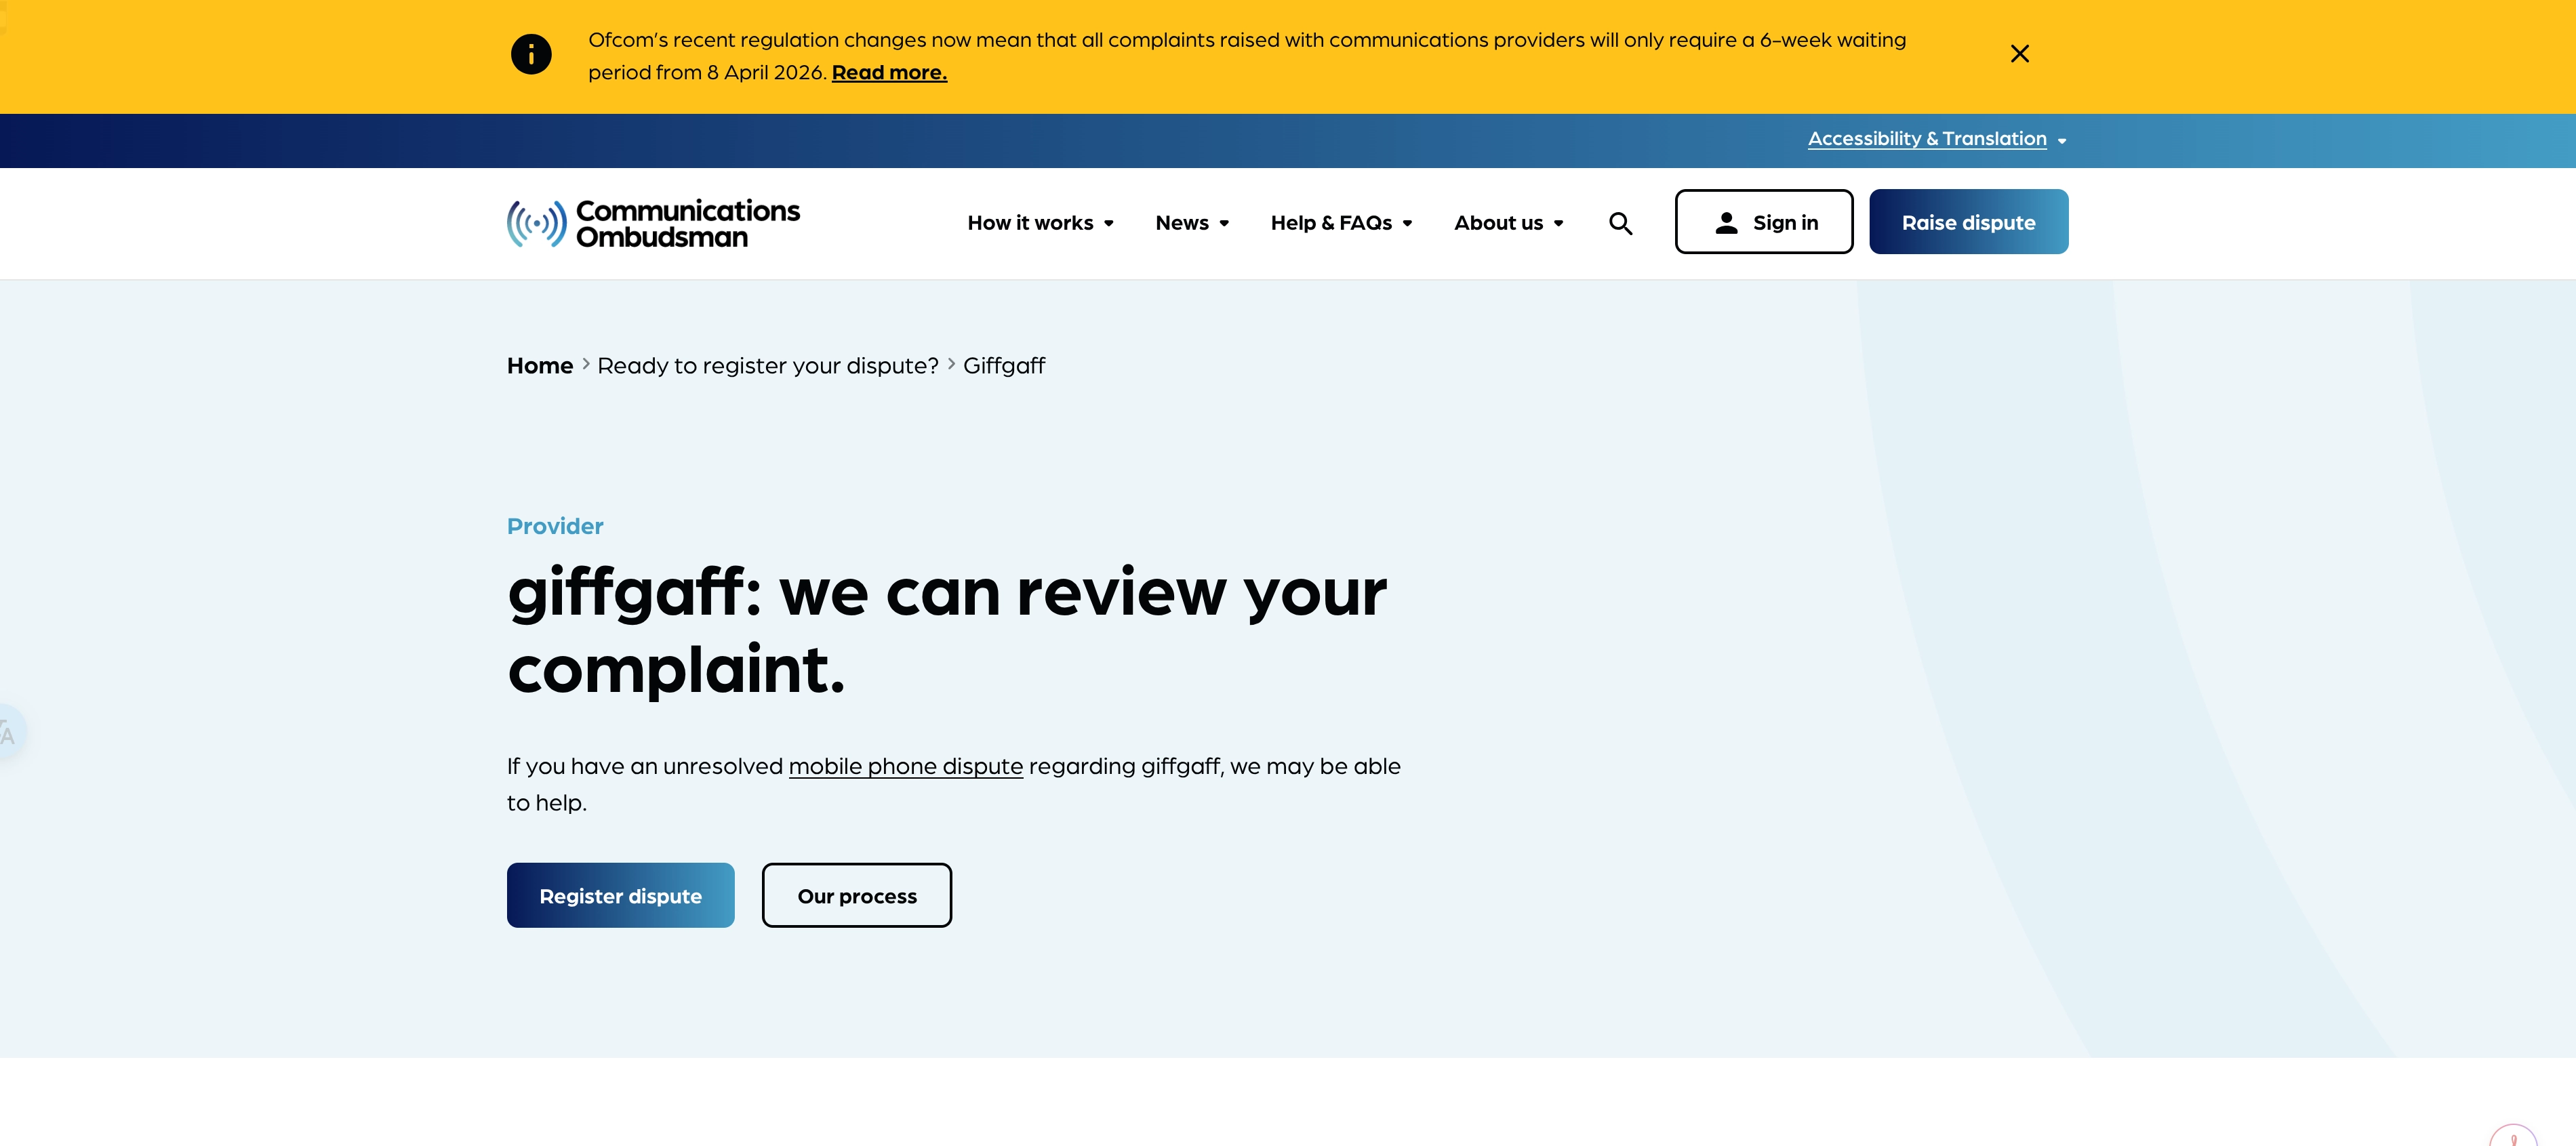Viewport: 2576px width, 1146px height.
Task: Click the translate widget at left edge
Action: [10, 733]
